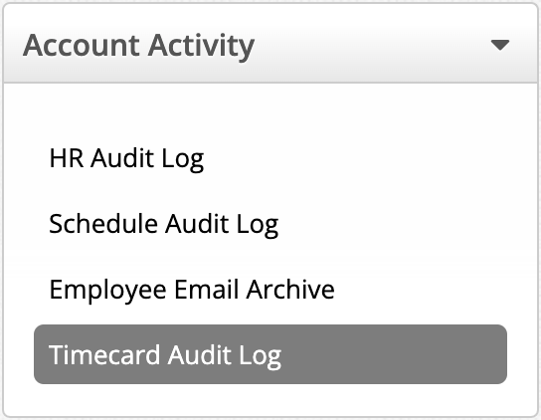
Task: Click the word Archive in Employee Email Archive
Action: point(290,289)
